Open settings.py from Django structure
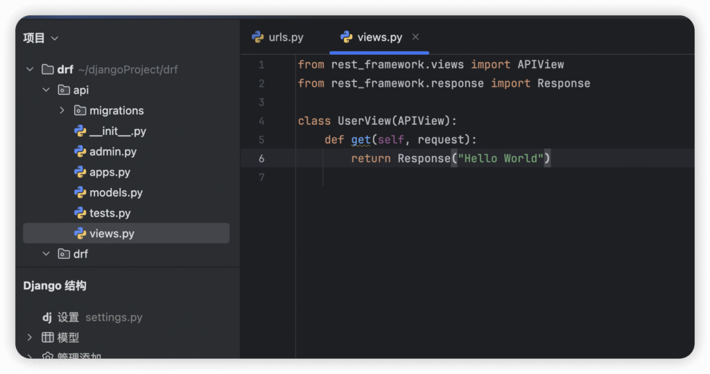710x374 pixels. (x=114, y=317)
